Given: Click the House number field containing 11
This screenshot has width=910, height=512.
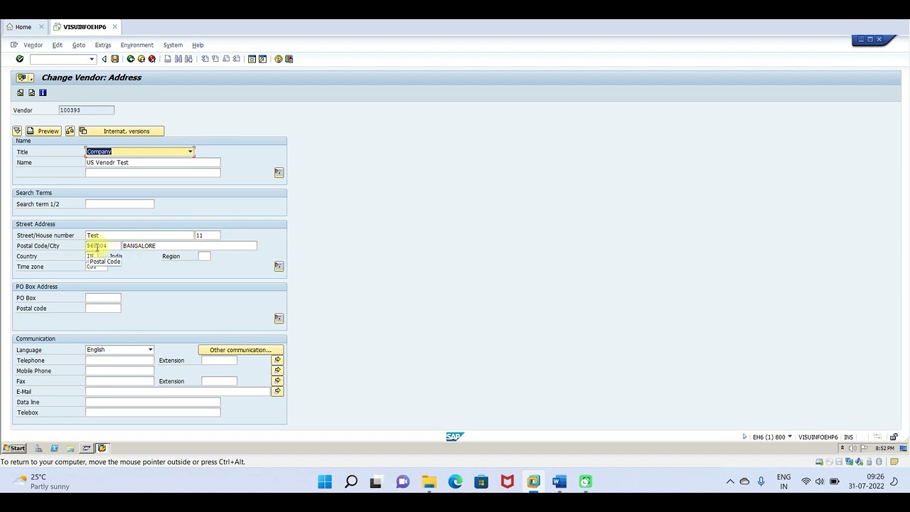Looking at the screenshot, I should (208, 235).
